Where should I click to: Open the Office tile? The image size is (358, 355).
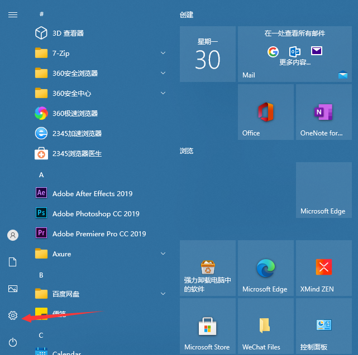(265, 112)
